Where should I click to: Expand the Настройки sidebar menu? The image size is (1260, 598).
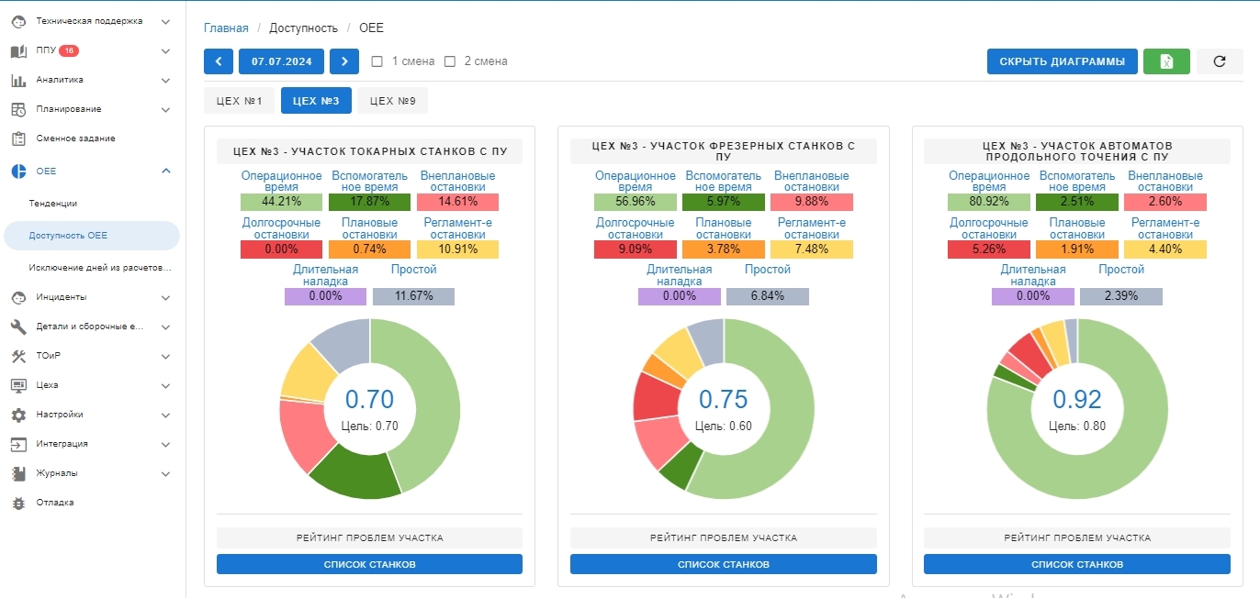(165, 415)
